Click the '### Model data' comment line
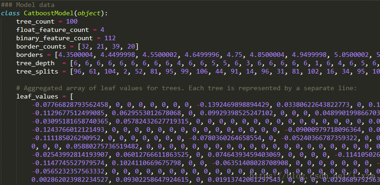This screenshot has height=185, width=380. 27,5
